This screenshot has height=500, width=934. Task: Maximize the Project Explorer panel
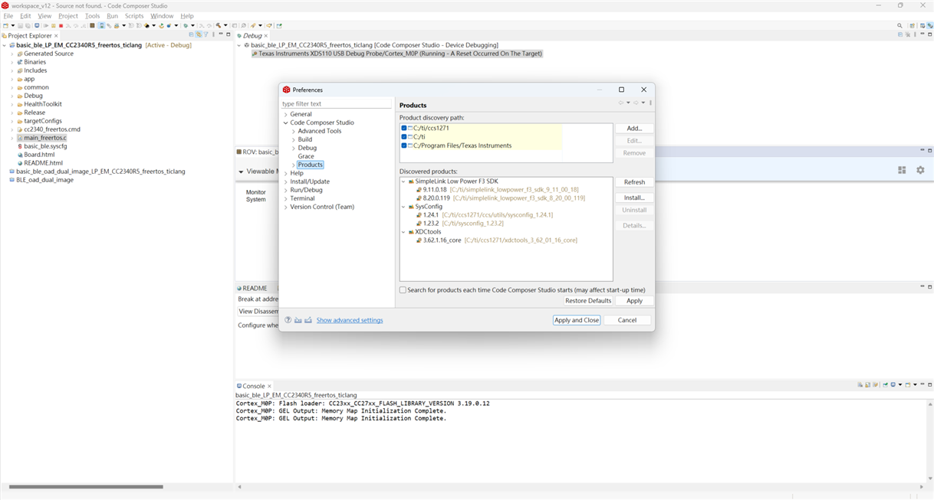(x=229, y=34)
